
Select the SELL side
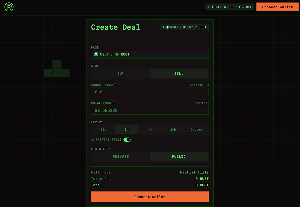[x=179, y=74]
